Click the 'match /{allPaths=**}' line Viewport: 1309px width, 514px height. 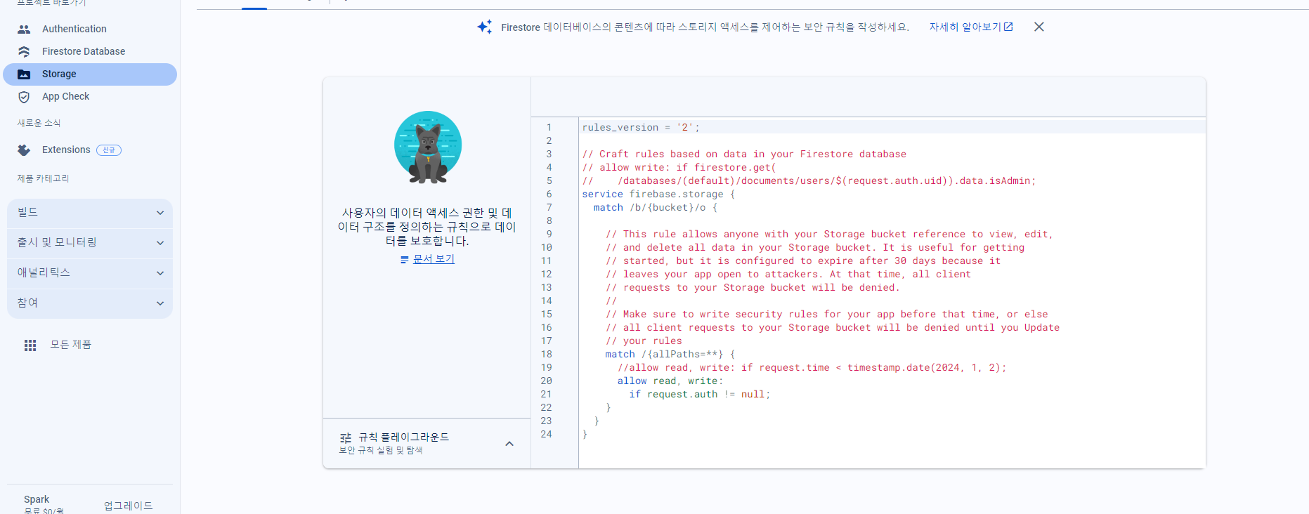[670, 354]
